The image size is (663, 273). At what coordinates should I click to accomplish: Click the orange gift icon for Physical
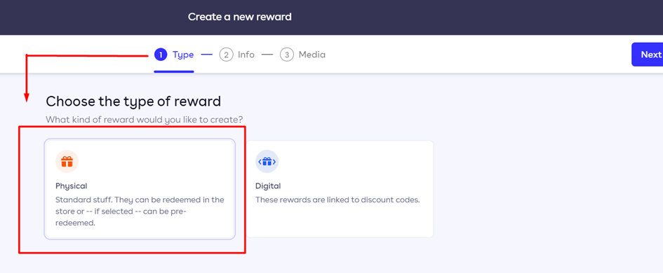67,162
